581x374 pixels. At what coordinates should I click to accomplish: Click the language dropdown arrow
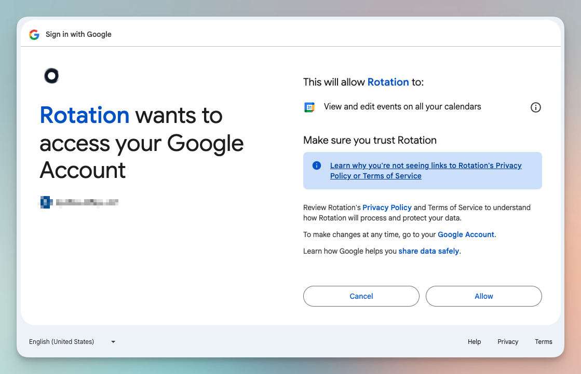tap(113, 342)
